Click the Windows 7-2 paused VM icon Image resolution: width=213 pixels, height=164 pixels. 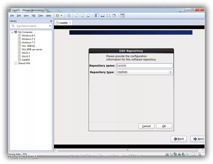click(19, 42)
